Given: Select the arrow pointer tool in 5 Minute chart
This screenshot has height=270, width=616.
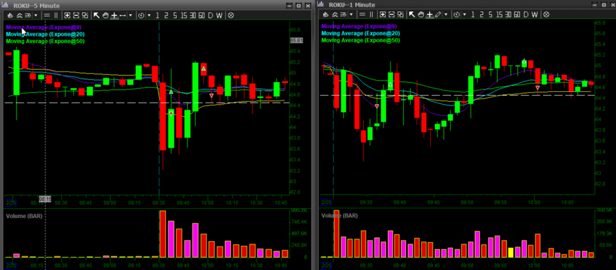Looking at the screenshot, I should coord(97,15).
